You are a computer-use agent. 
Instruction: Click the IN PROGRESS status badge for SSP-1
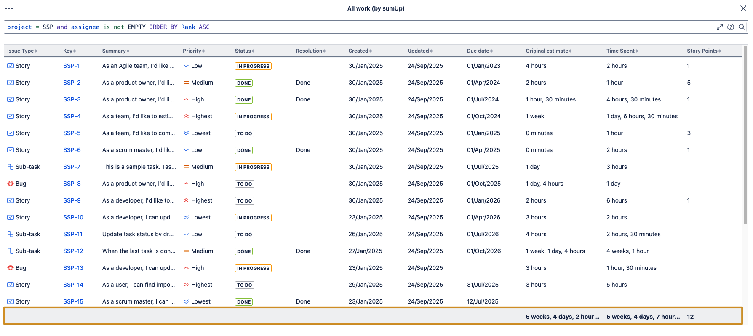click(253, 66)
